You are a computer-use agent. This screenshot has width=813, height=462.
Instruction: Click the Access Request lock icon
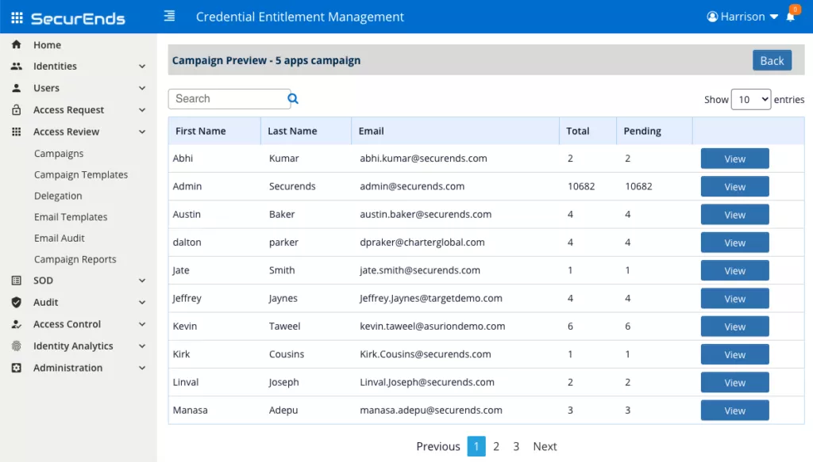pos(17,109)
